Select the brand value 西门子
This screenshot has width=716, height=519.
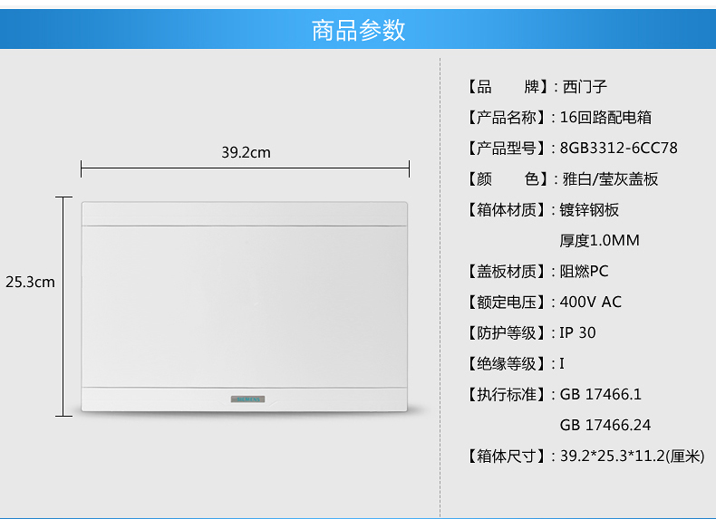coord(585,87)
